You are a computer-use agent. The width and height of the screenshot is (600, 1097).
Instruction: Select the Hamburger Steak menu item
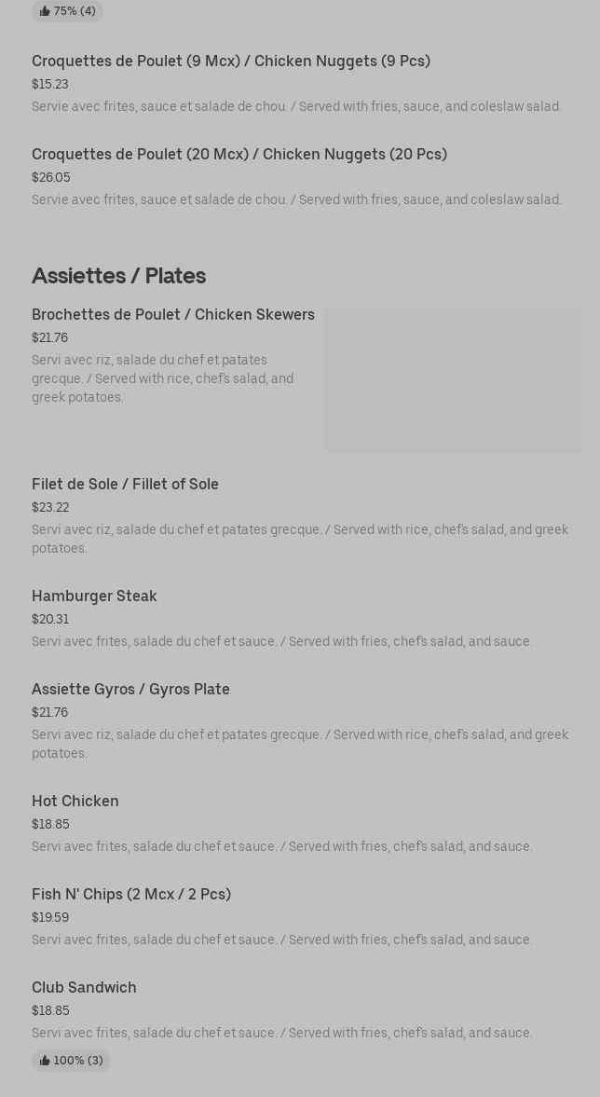pyautogui.click(x=94, y=596)
